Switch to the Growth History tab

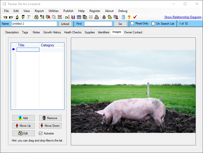point(52,32)
